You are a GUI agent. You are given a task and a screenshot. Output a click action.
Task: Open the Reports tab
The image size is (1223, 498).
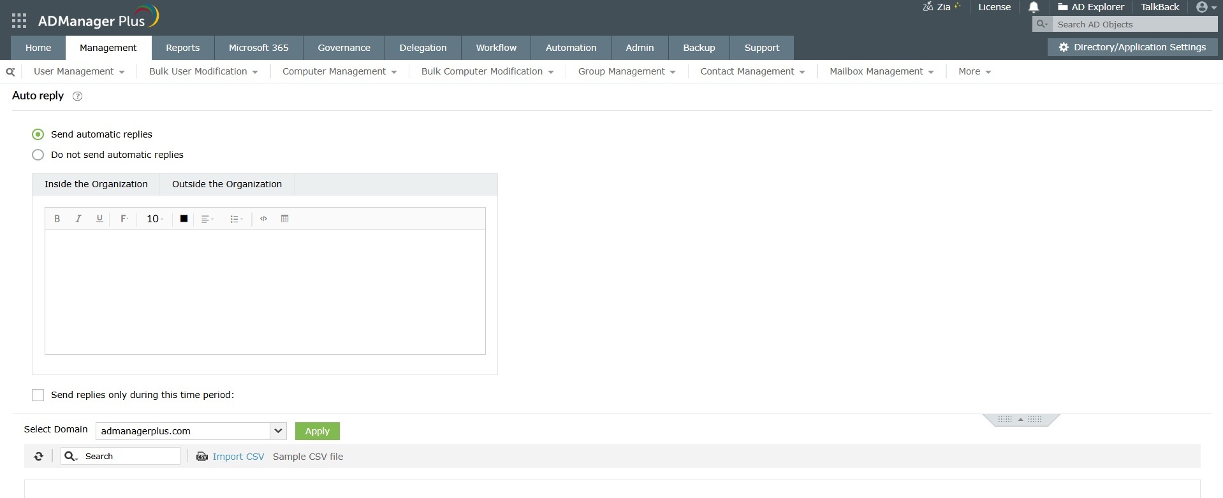(182, 48)
